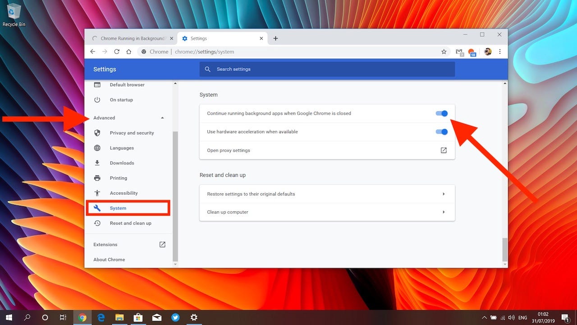Image resolution: width=577 pixels, height=325 pixels.
Task: Expand Restore settings to their original defaults
Action: pyautogui.click(x=327, y=194)
